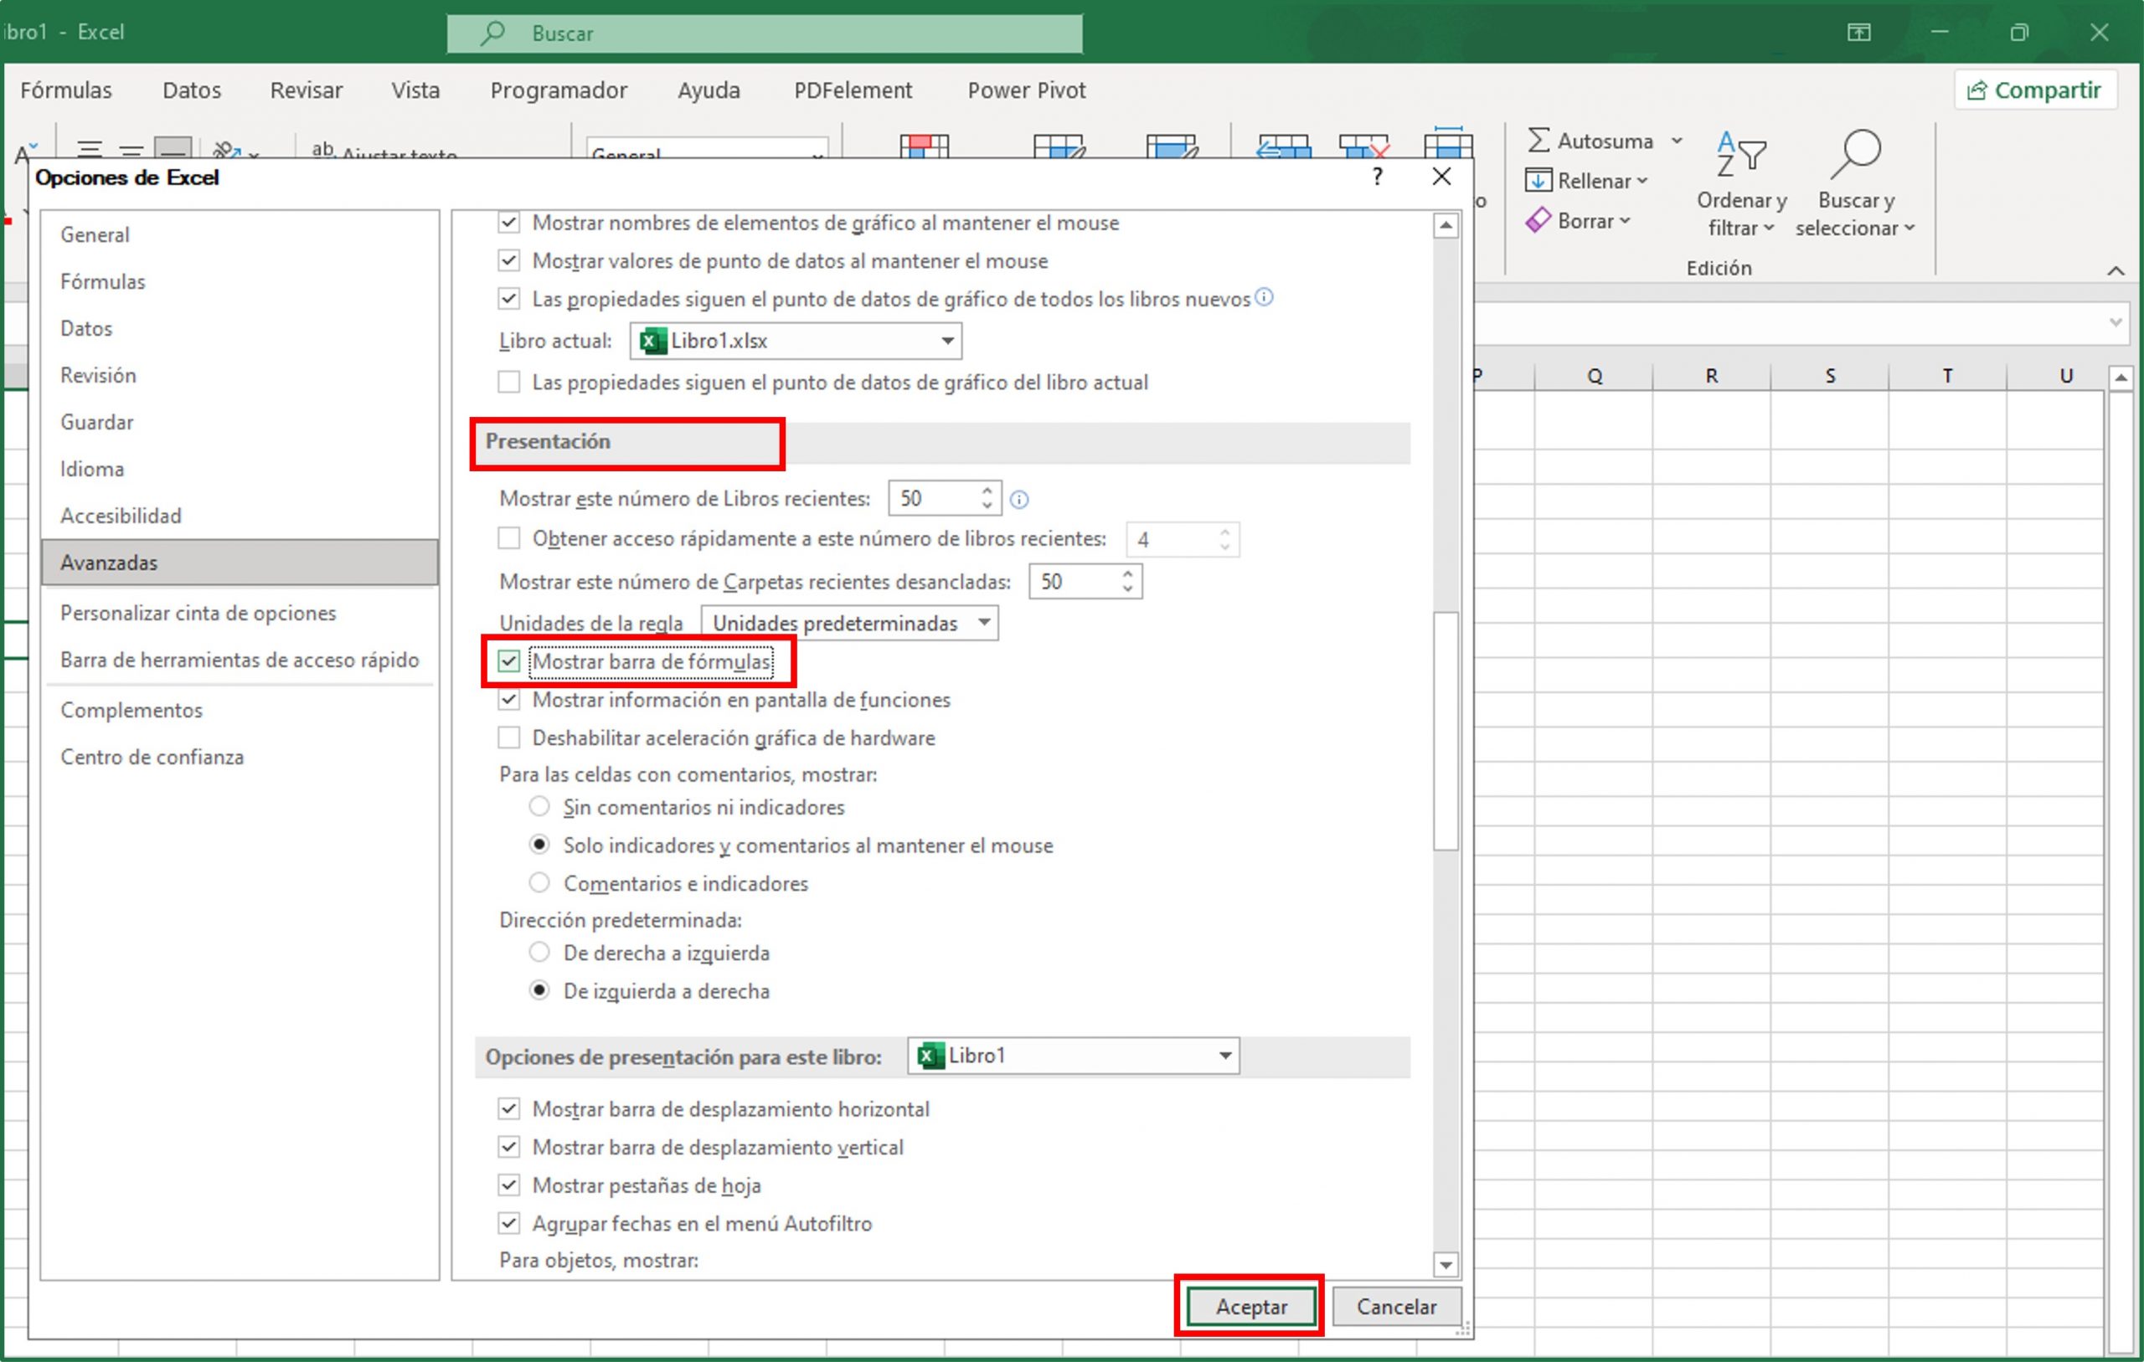Enable Deshabilitar aceleración gráfica de hardware

click(509, 738)
